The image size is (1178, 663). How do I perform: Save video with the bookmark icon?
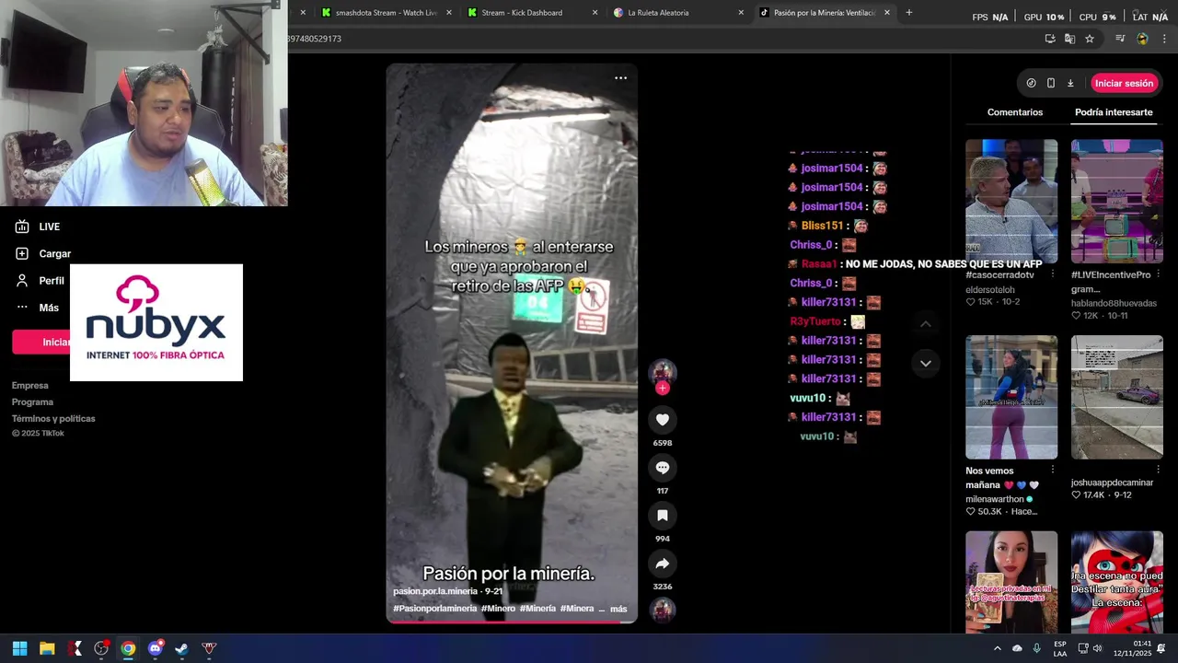tap(662, 516)
